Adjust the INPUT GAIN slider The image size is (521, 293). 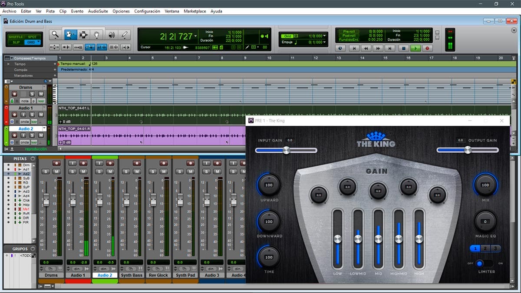tap(286, 150)
